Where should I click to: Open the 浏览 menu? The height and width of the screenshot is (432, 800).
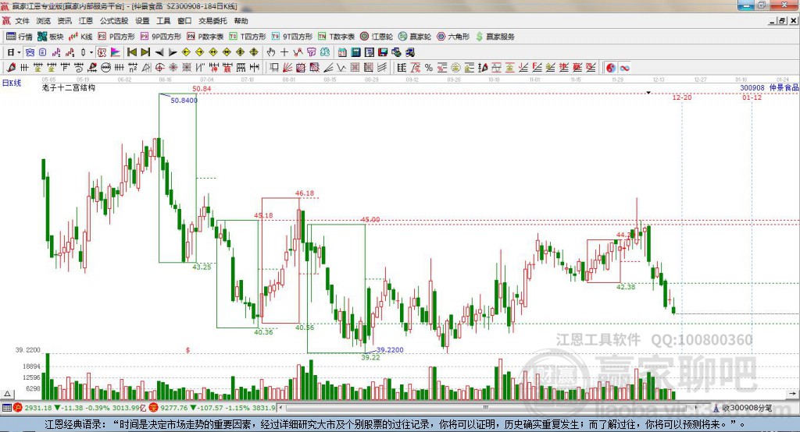click(x=44, y=21)
